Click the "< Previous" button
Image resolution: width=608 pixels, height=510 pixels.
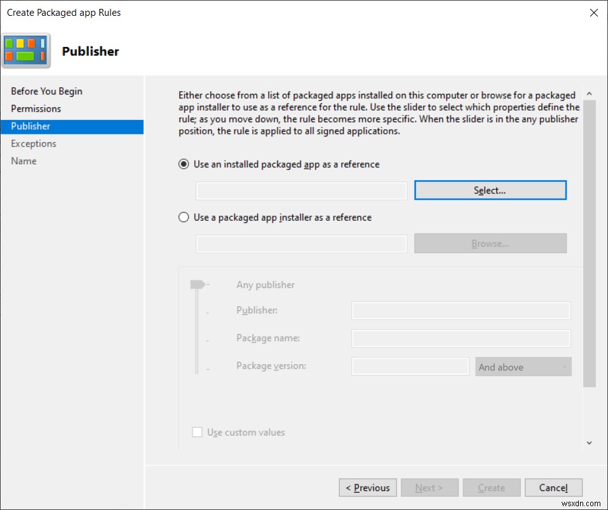click(x=367, y=487)
